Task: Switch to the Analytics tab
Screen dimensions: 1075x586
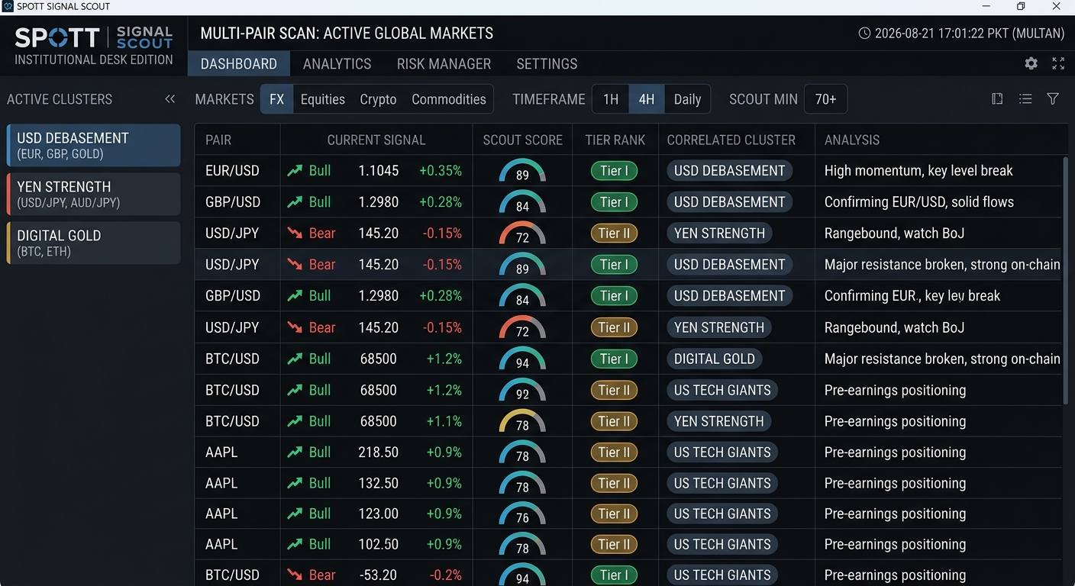Action: pyautogui.click(x=337, y=63)
